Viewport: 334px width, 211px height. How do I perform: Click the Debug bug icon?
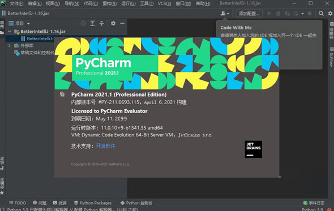(x=278, y=14)
